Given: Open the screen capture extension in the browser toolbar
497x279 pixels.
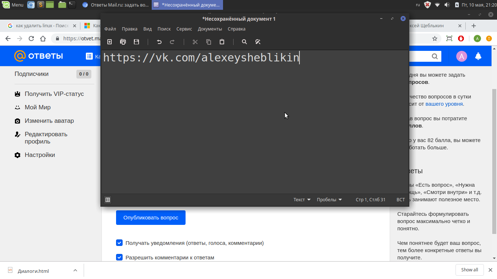Looking at the screenshot, I should pyautogui.click(x=449, y=39).
